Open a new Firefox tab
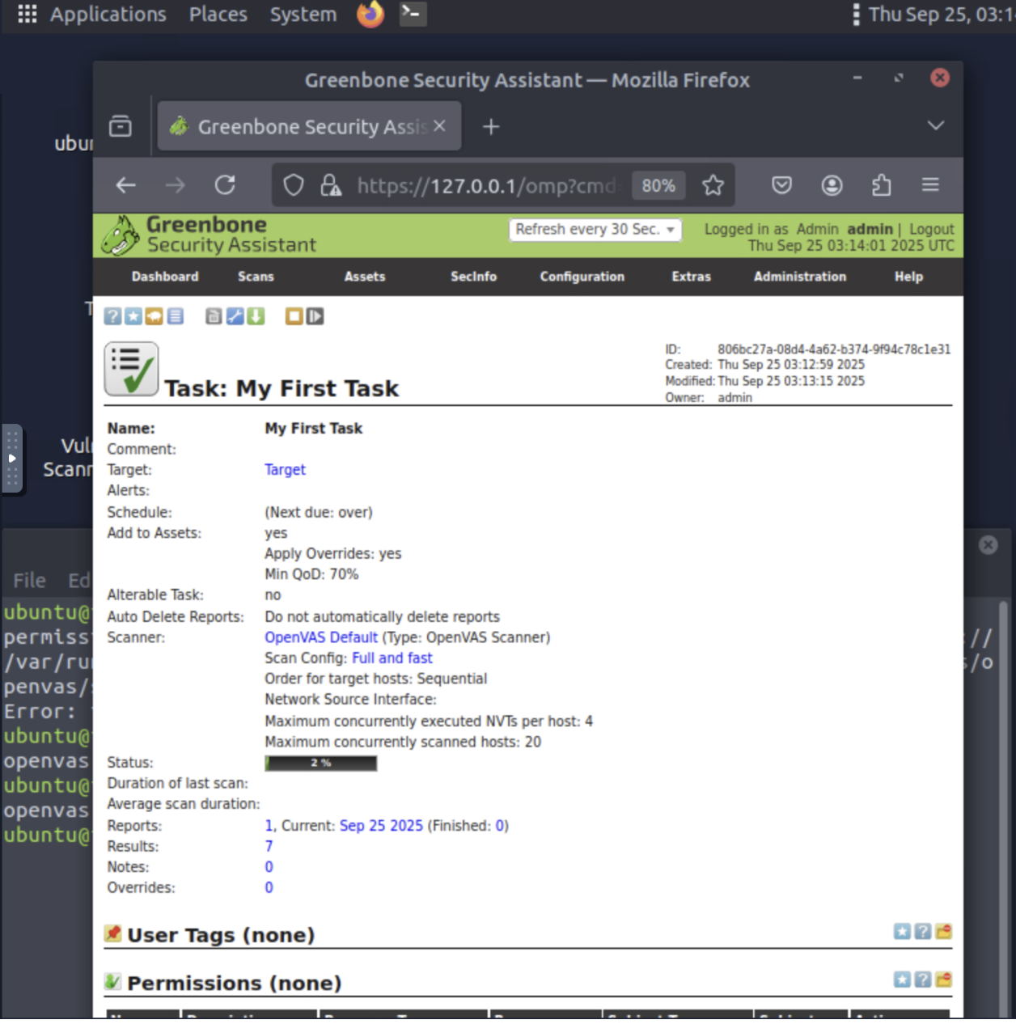Screen dimensions: 1016x1024 tap(491, 126)
